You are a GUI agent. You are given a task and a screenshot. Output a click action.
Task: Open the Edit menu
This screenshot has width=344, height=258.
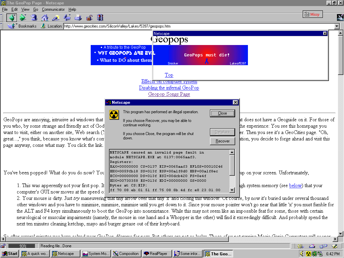point(14,9)
